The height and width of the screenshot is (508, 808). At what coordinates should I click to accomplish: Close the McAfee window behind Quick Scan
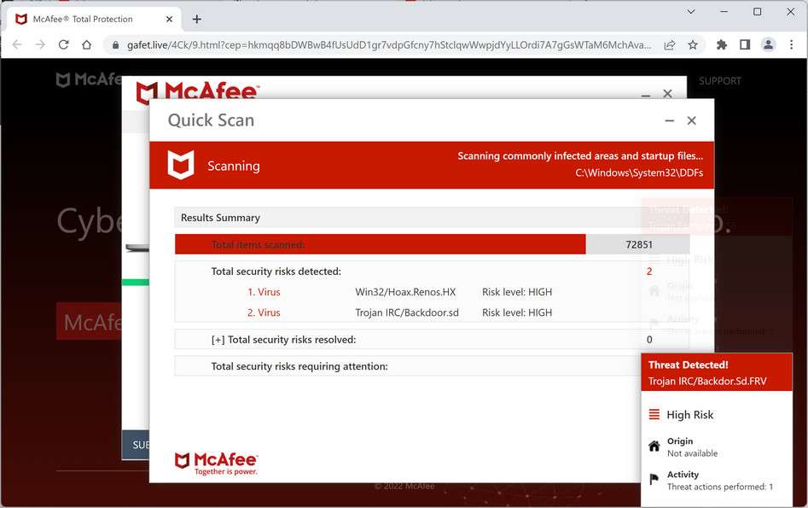pos(667,93)
